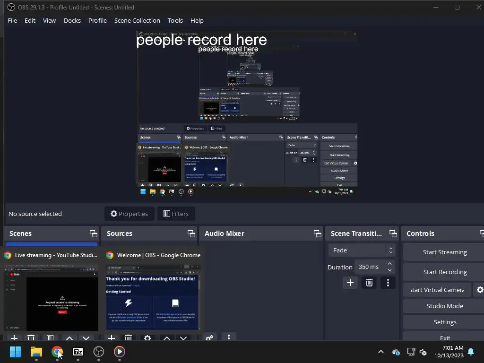Open virtual camera settings with the gear icon

click(480, 290)
